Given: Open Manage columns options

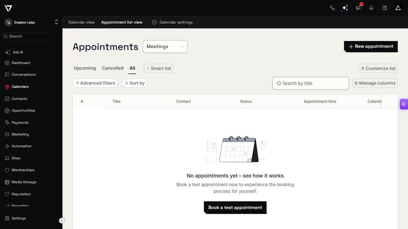Looking at the screenshot, I should [x=375, y=83].
